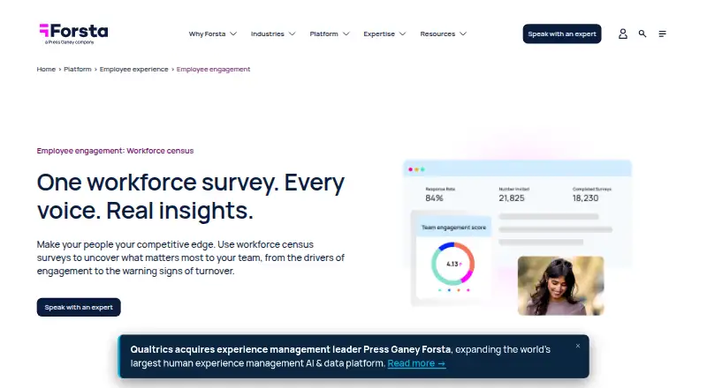
Task: Click the Forsta logo
Action: click(x=73, y=34)
